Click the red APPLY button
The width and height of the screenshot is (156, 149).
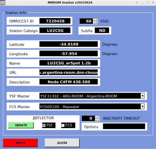(20, 143)
